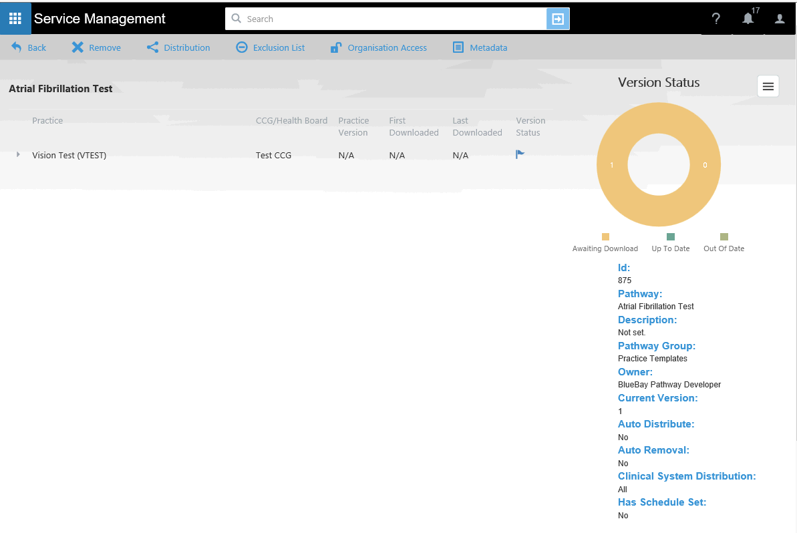Open the Exclusion List
The height and width of the screenshot is (533, 797).
(271, 47)
